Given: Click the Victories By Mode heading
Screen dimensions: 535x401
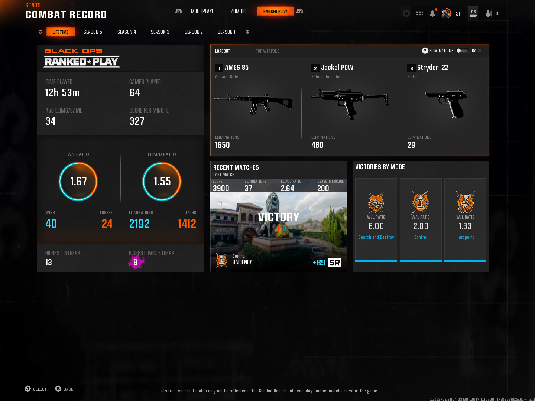Looking at the screenshot, I should (380, 167).
